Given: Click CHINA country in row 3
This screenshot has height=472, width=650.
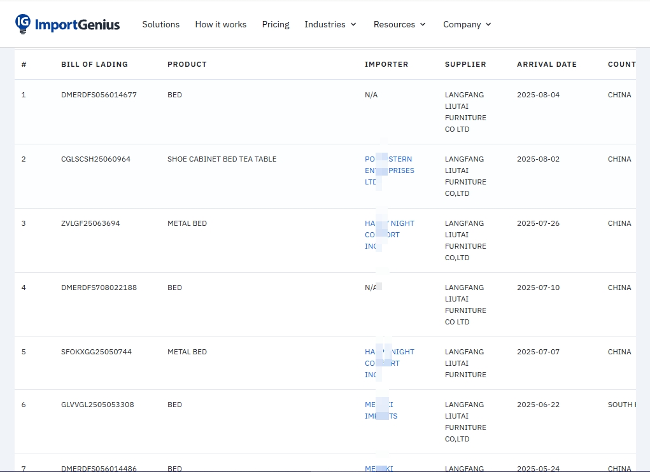Looking at the screenshot, I should click(x=619, y=223).
